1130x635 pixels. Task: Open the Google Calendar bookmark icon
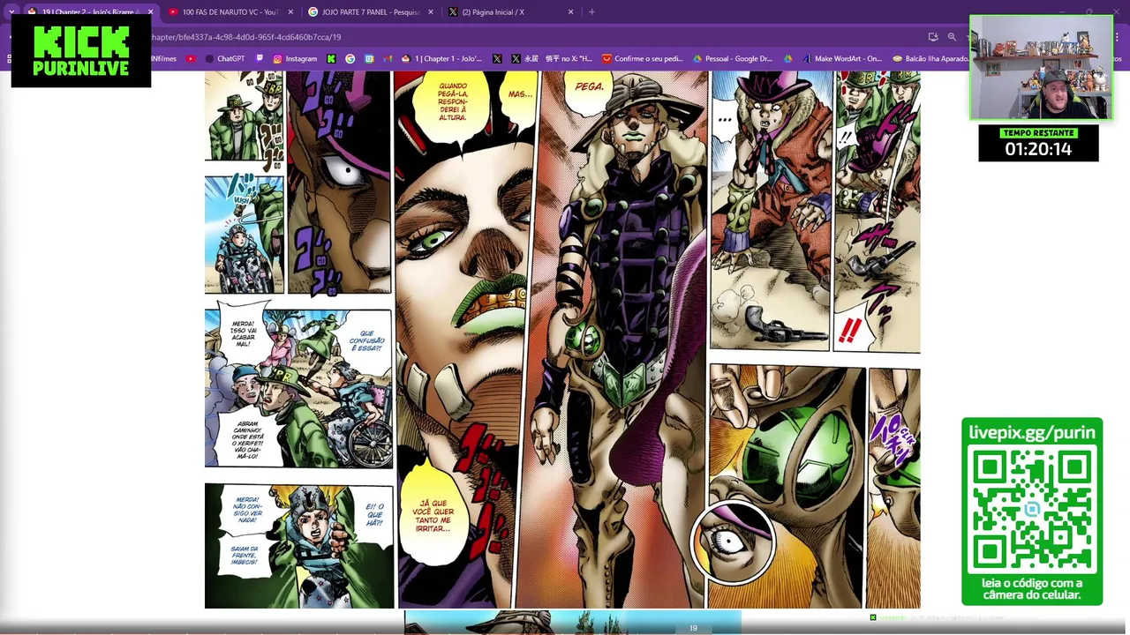click(369, 59)
